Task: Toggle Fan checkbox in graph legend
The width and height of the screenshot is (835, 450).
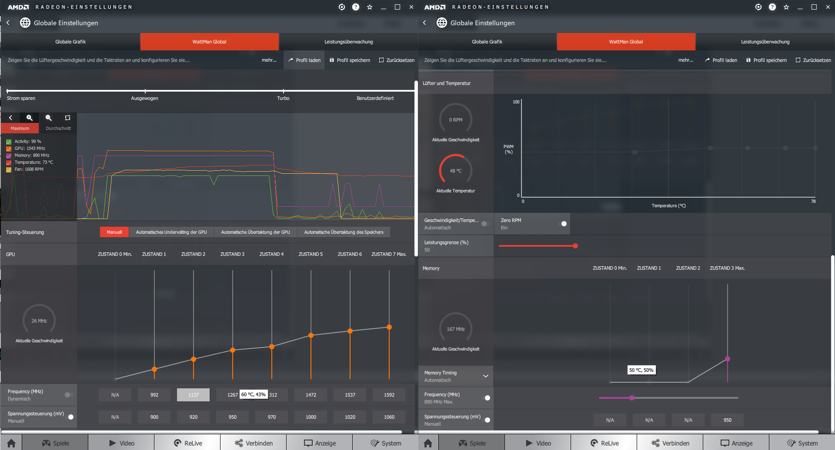Action: pos(9,169)
